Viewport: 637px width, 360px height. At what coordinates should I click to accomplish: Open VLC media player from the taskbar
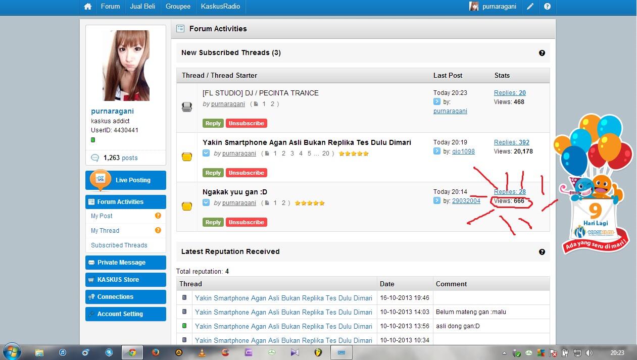pos(202,352)
